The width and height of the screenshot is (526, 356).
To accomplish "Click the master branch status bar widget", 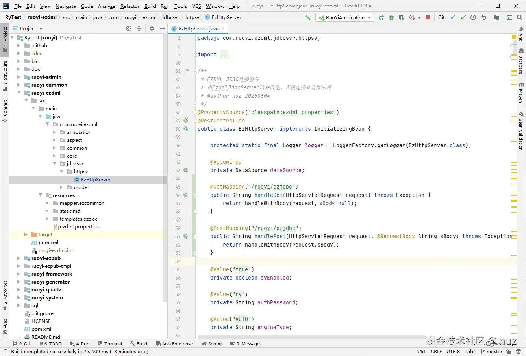I will [491, 352].
